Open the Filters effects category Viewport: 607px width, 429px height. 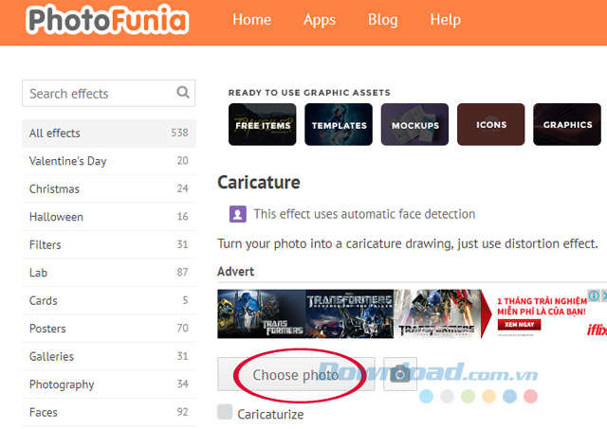coord(46,244)
